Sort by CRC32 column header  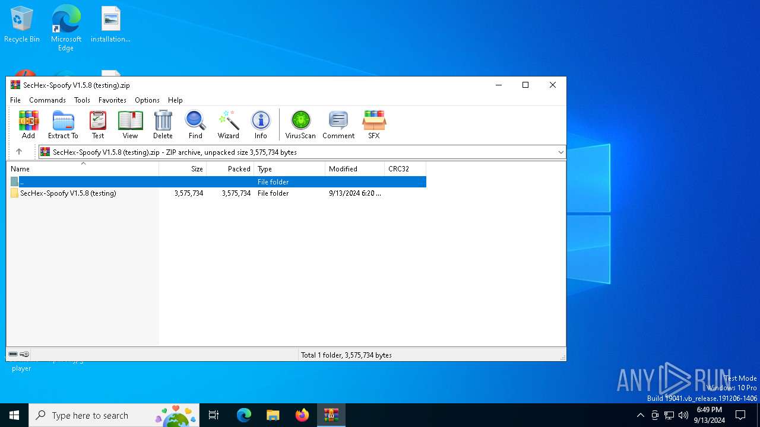(x=406, y=169)
